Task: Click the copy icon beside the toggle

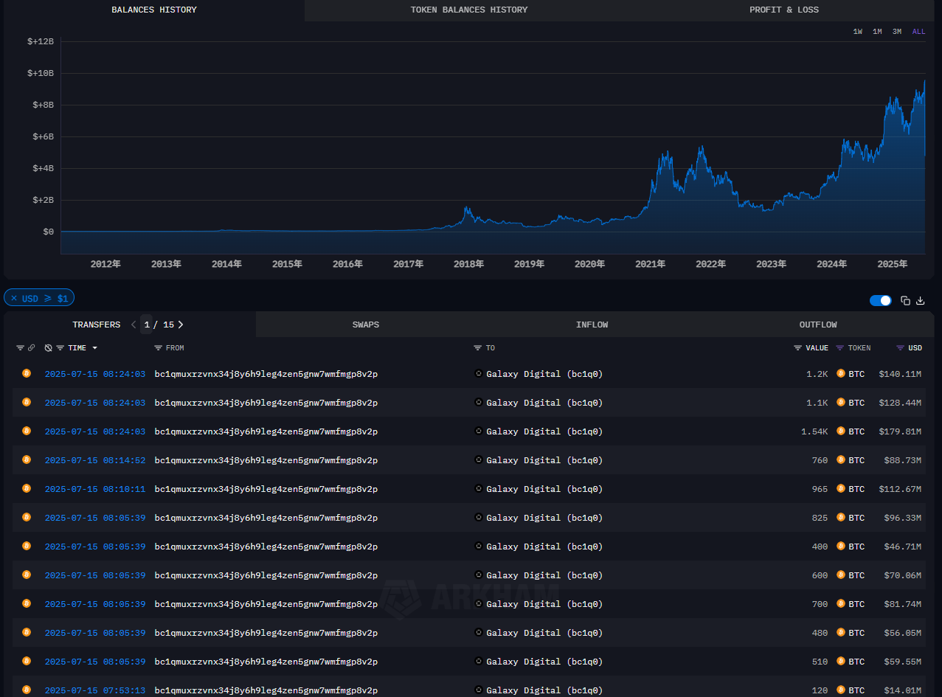Action: (x=905, y=301)
